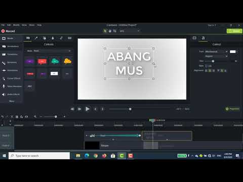
Task: Open the Edit menu
Action: pos(9,25)
